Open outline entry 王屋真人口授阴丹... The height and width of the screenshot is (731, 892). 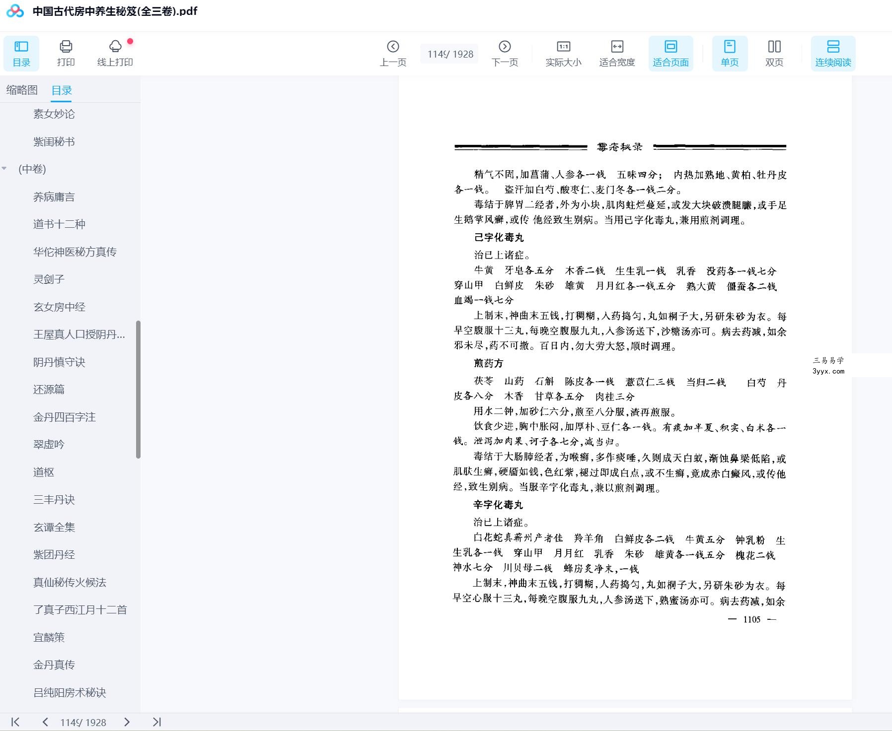[79, 334]
